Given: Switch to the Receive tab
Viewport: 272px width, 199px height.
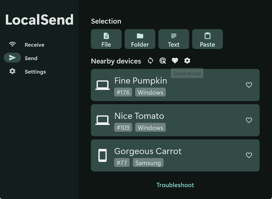Looking at the screenshot, I should (x=34, y=45).
